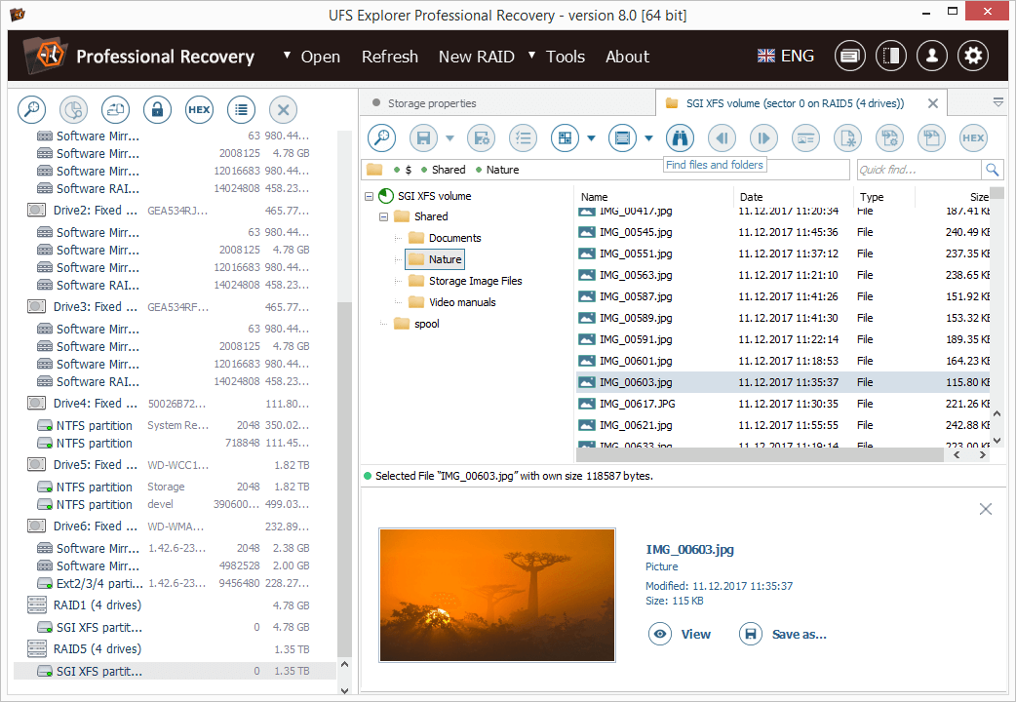Select the RAID1 (4 drives) storage entry
This screenshot has width=1016, height=702.
point(97,604)
